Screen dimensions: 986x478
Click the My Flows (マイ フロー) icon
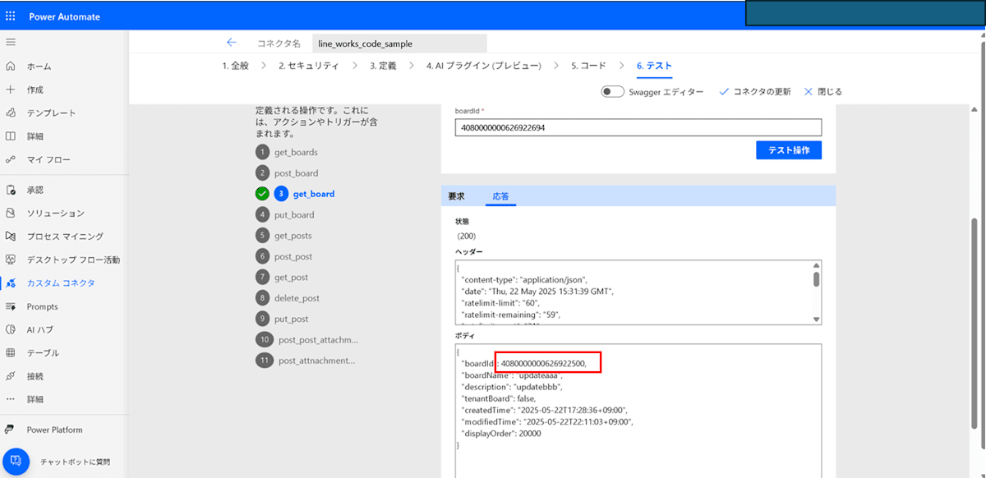pos(10,159)
